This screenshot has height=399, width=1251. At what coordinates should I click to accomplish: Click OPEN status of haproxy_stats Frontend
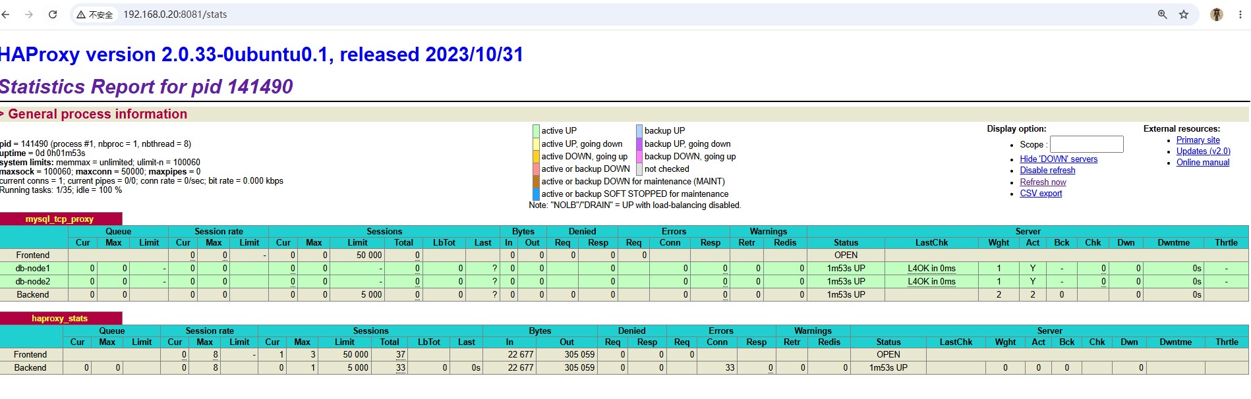click(888, 355)
